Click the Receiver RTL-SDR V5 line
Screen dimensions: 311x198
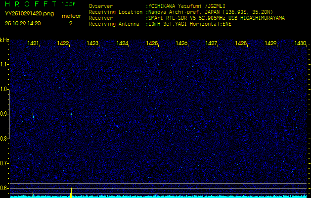tap(216, 17)
